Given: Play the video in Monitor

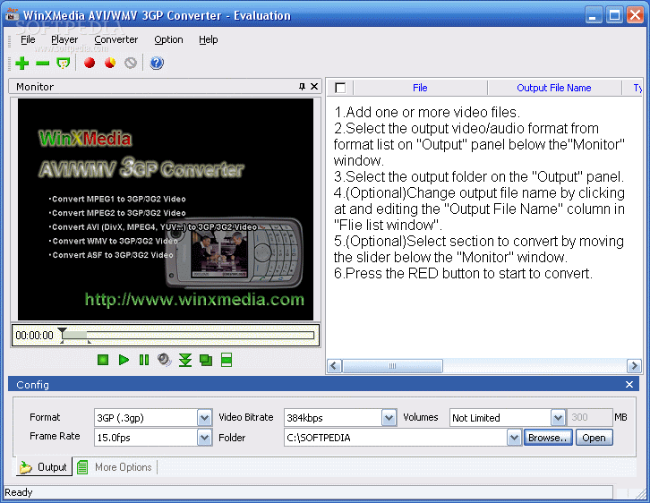Looking at the screenshot, I should (124, 360).
